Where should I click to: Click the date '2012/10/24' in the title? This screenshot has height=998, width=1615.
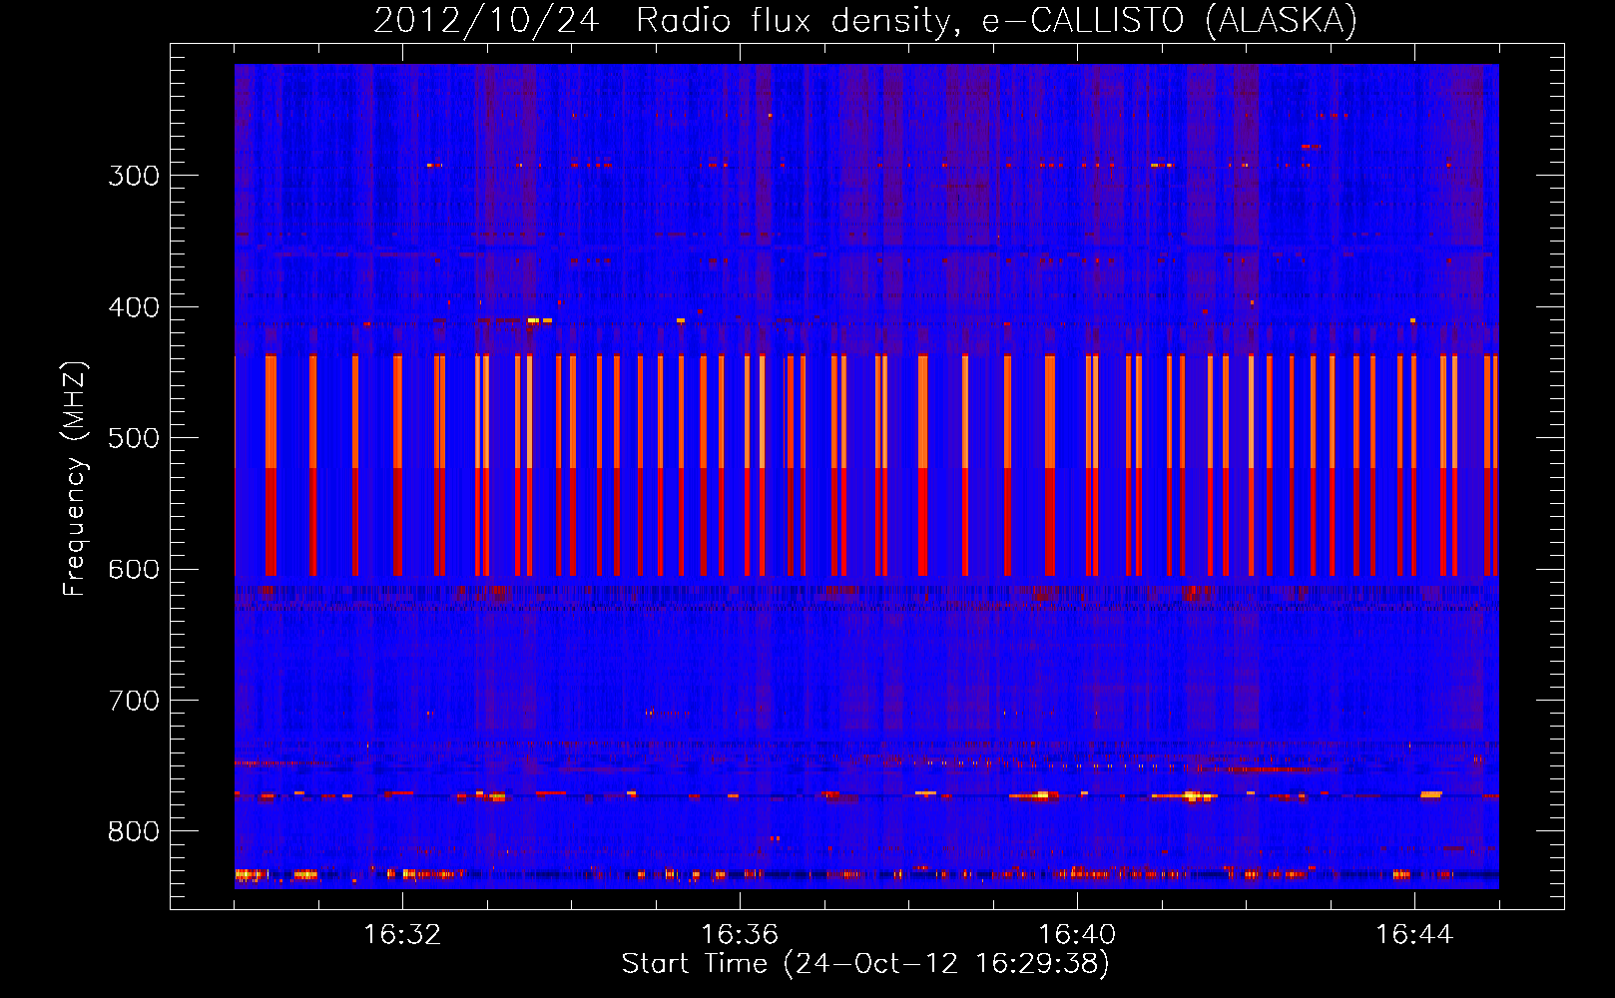pos(486,21)
